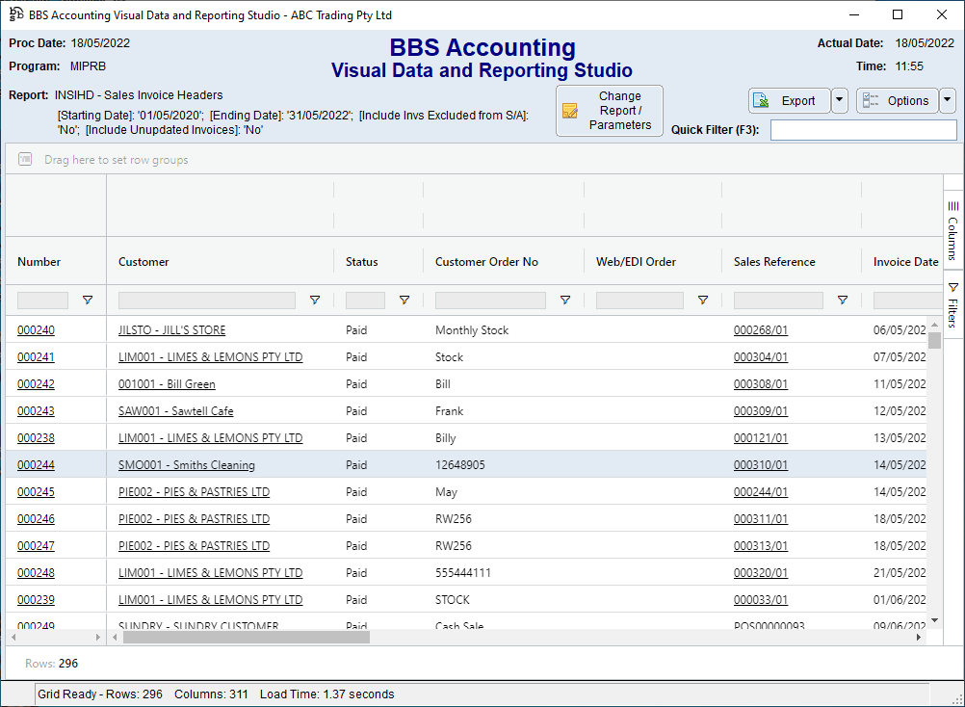Click in the Quick Filter input field

863,130
